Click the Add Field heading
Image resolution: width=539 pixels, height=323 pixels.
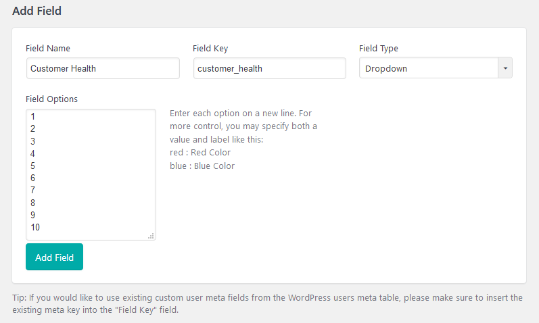tap(37, 11)
